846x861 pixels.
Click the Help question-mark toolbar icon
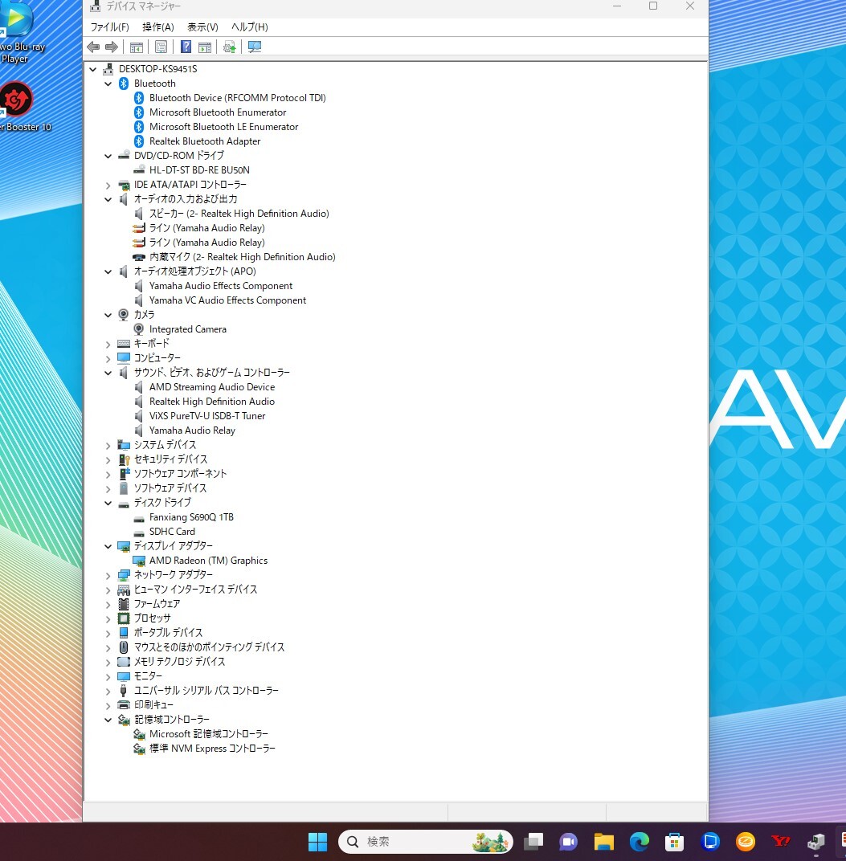186,47
